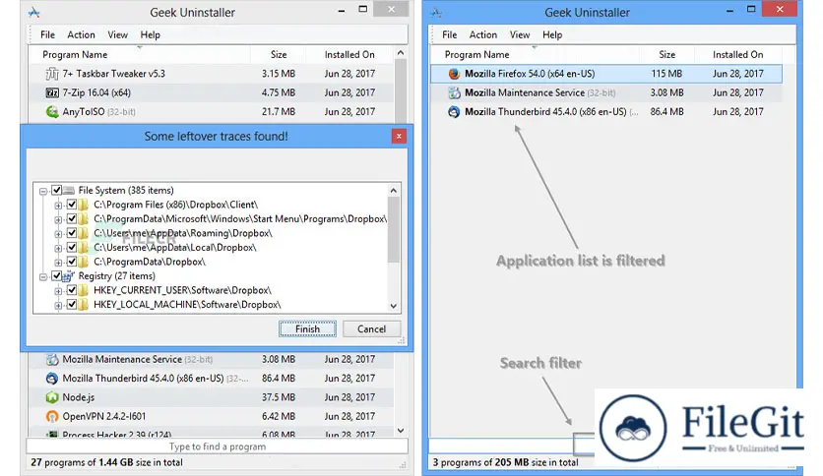823x476 pixels.
Task: Click the OpenVPN 2.4.2 program icon
Action: [52, 416]
